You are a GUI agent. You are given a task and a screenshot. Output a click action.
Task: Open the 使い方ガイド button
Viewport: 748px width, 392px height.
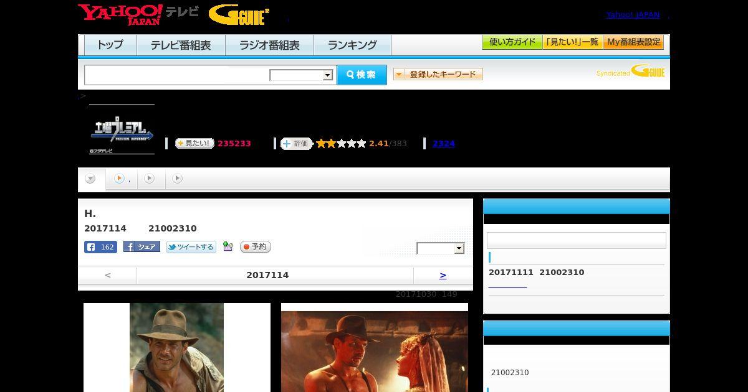tap(512, 42)
